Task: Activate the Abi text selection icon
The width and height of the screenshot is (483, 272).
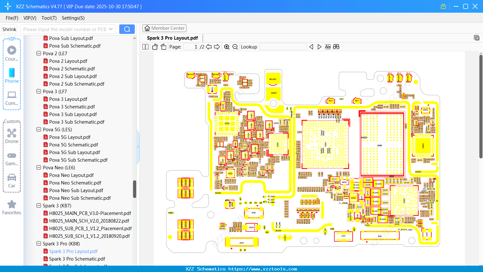Action: pyautogui.click(x=328, y=47)
